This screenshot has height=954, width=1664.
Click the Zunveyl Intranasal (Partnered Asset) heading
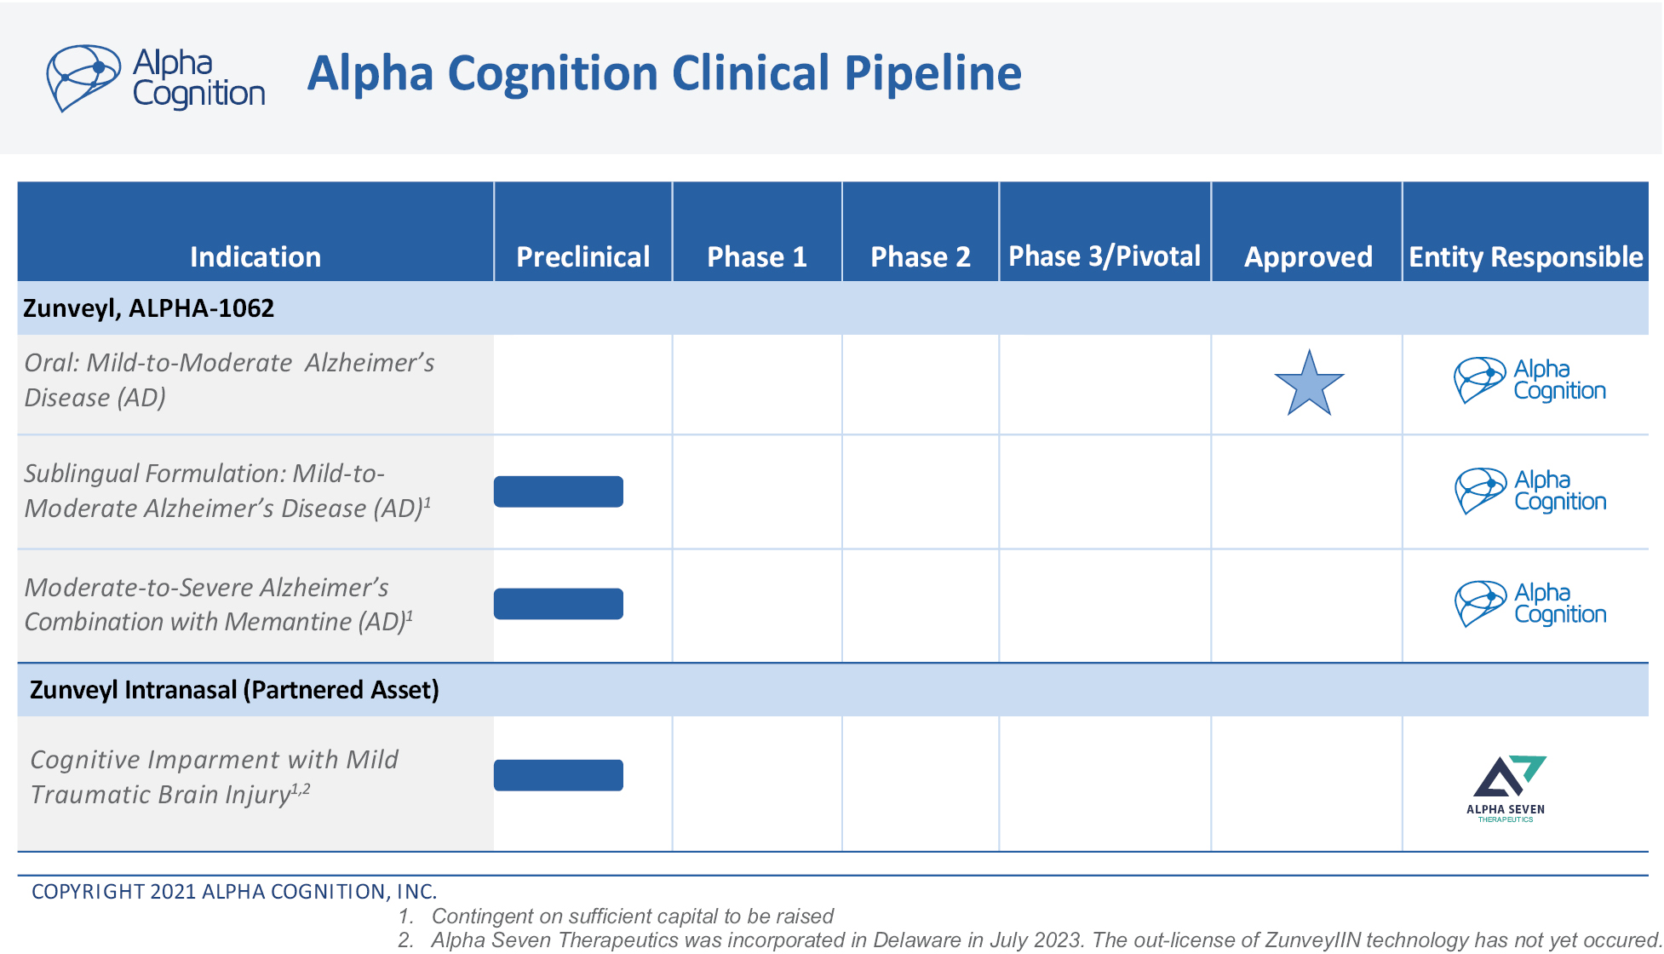[234, 689]
